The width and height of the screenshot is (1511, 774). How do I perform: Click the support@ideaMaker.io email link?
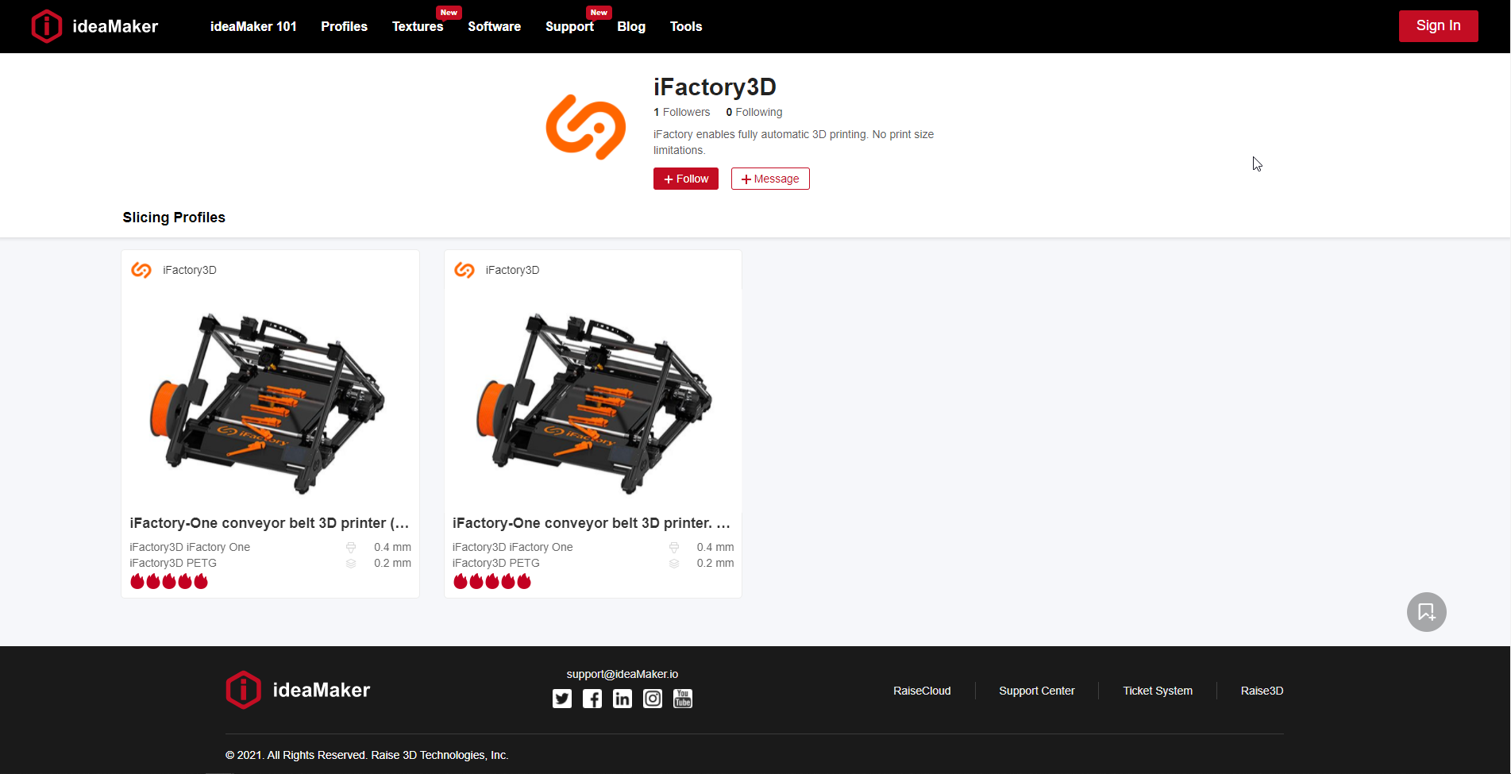coord(623,674)
